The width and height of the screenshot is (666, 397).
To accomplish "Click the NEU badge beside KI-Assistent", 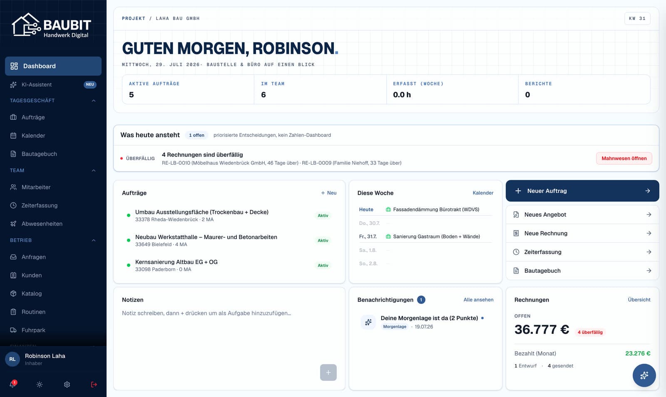I will click(x=90, y=84).
